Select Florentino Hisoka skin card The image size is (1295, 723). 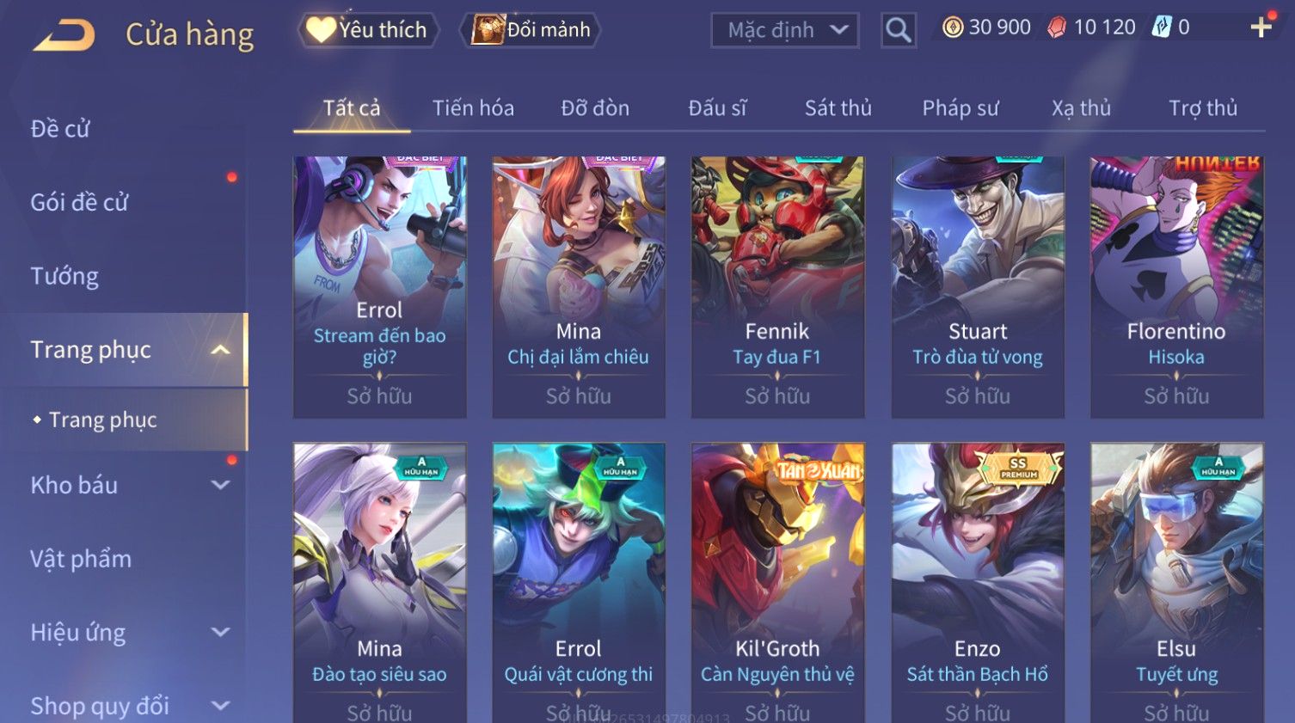(x=1176, y=287)
